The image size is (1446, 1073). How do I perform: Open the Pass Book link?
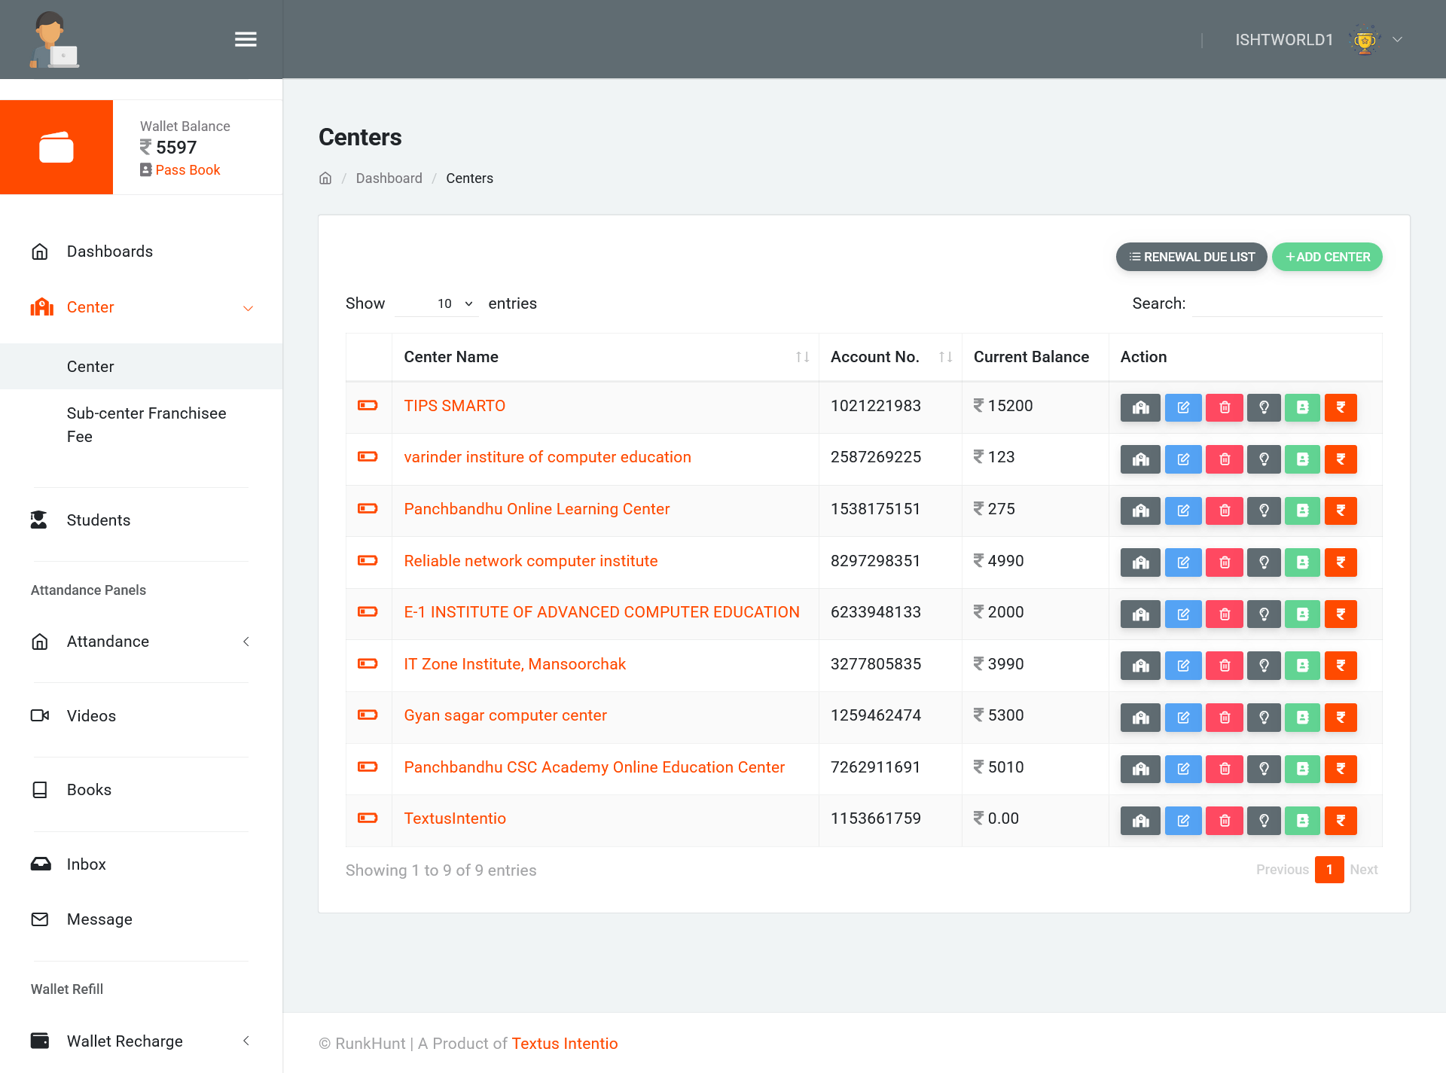click(x=188, y=170)
